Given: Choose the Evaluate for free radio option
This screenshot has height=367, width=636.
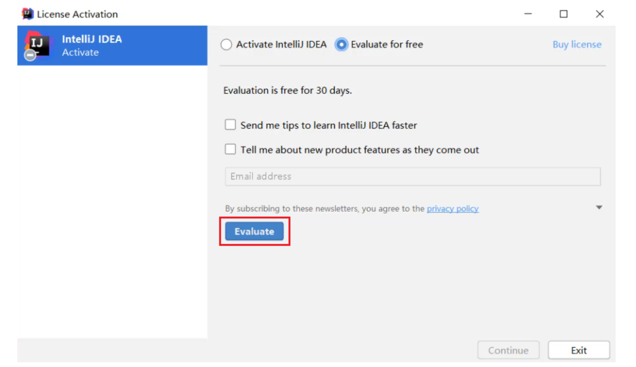Looking at the screenshot, I should (341, 45).
